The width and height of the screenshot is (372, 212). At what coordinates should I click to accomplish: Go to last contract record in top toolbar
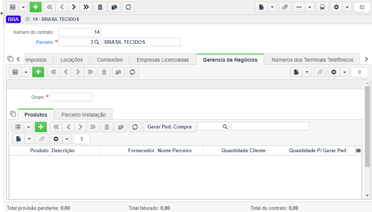pos(86,7)
